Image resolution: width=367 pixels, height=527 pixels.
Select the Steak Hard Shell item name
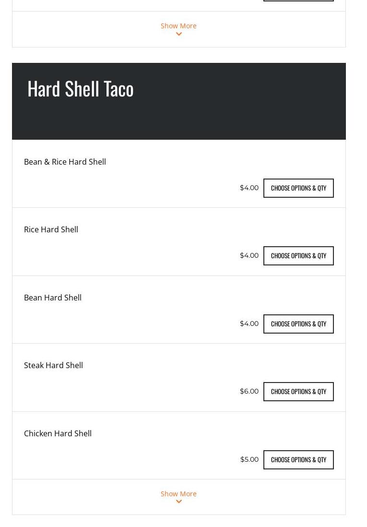click(x=53, y=365)
